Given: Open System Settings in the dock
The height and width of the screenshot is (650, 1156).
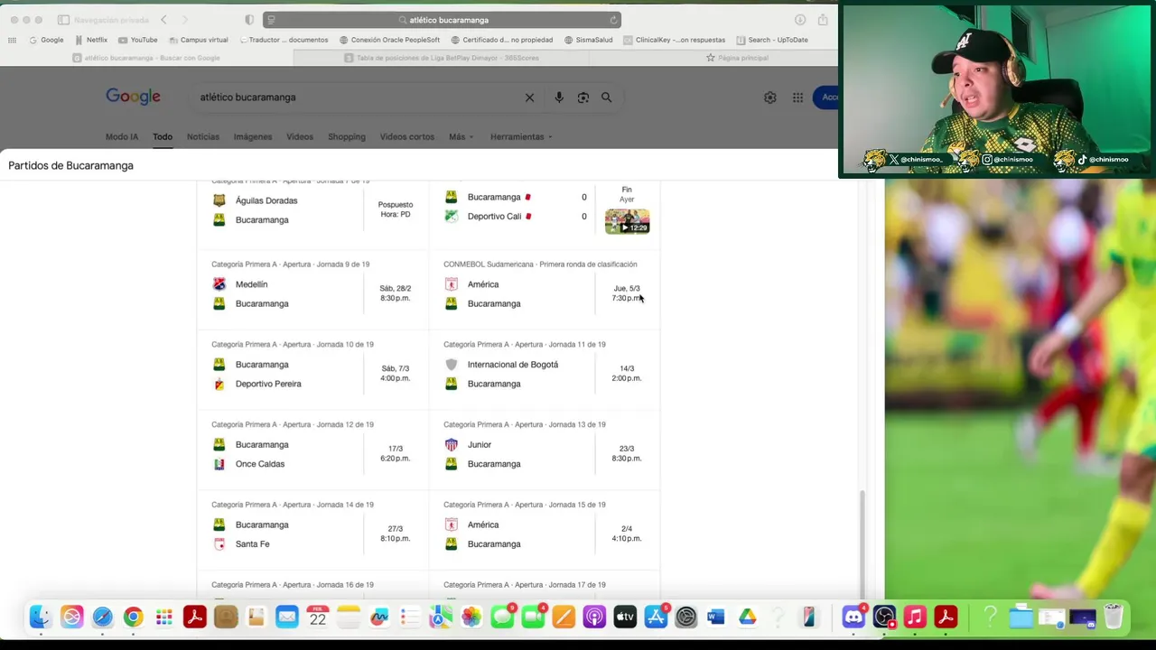Looking at the screenshot, I should click(x=686, y=617).
